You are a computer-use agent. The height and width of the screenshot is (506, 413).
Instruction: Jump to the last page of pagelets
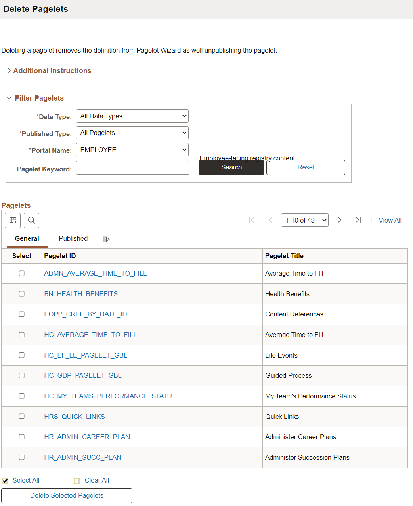pos(358,220)
